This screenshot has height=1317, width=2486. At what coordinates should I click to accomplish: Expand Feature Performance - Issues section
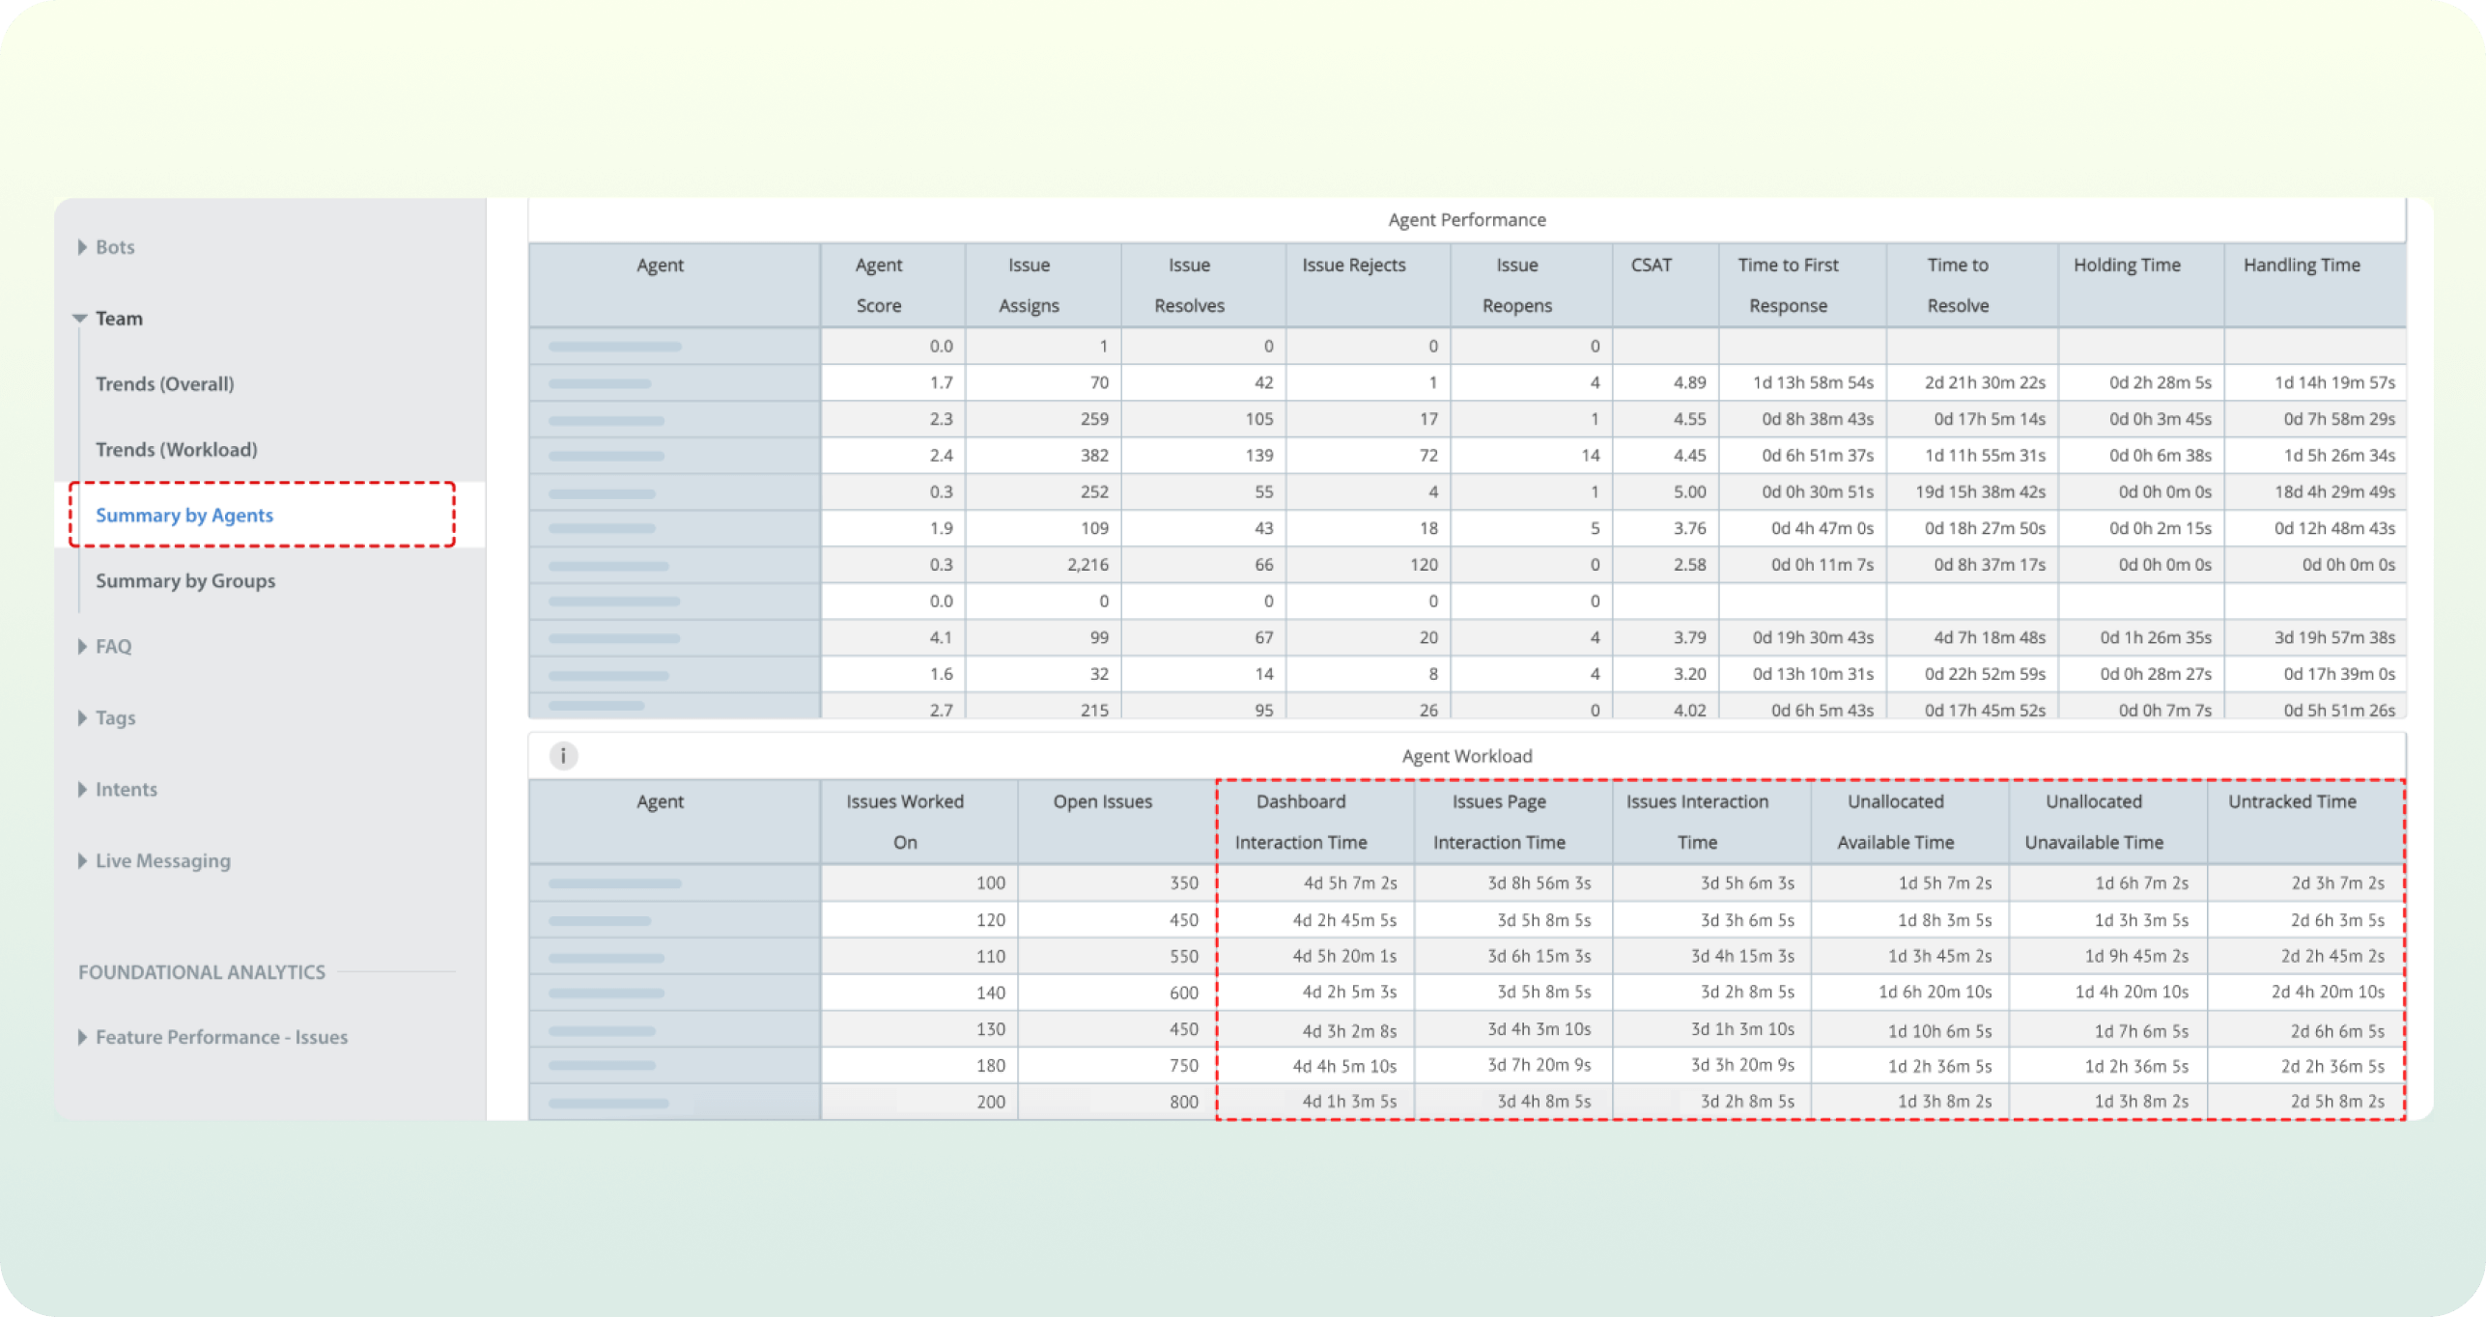point(220,1036)
